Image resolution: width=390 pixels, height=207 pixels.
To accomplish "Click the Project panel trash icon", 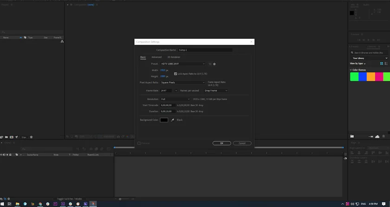I will (x=32, y=137).
